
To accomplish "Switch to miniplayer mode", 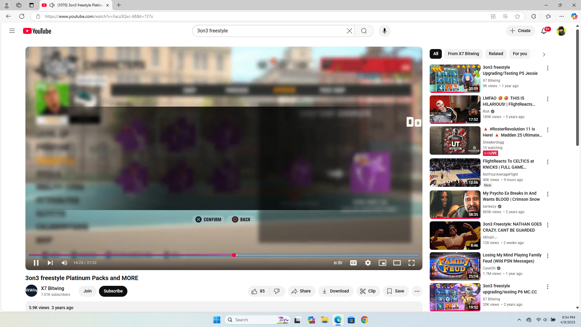I will click(382, 263).
